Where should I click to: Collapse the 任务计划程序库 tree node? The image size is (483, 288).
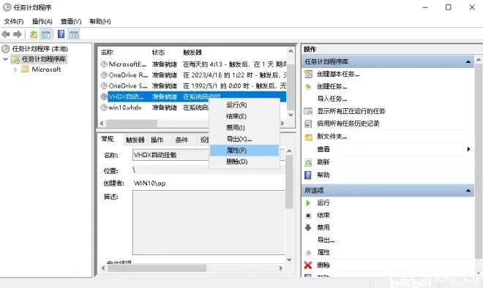pyautogui.click(x=5, y=58)
